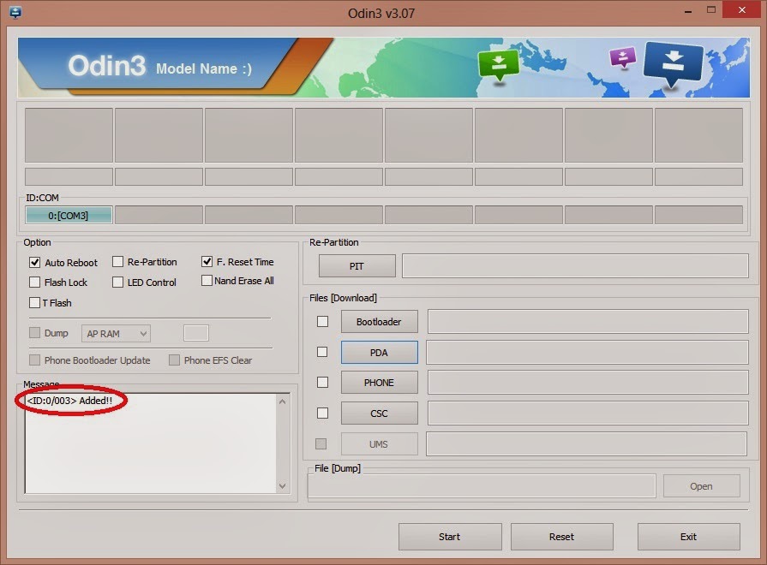Screen dimensions: 767x565
Task: Enable Re-Partition option
Action: pyautogui.click(x=118, y=262)
